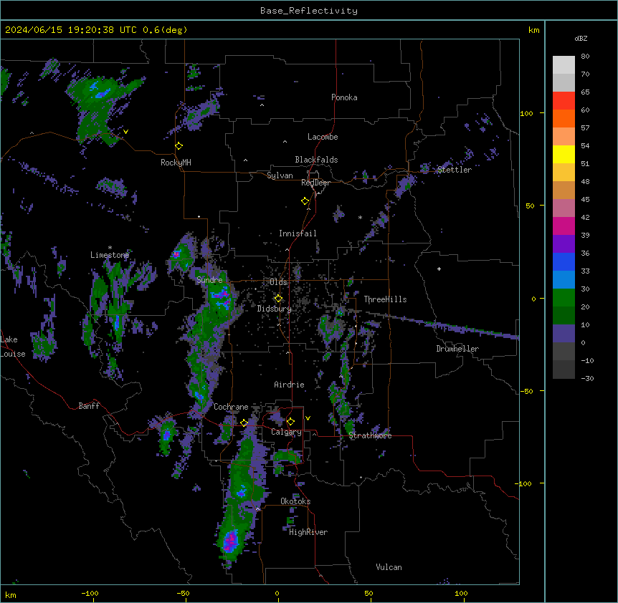Click the Lacombe city label
Viewport: 618px width, 603px height.
pos(323,137)
